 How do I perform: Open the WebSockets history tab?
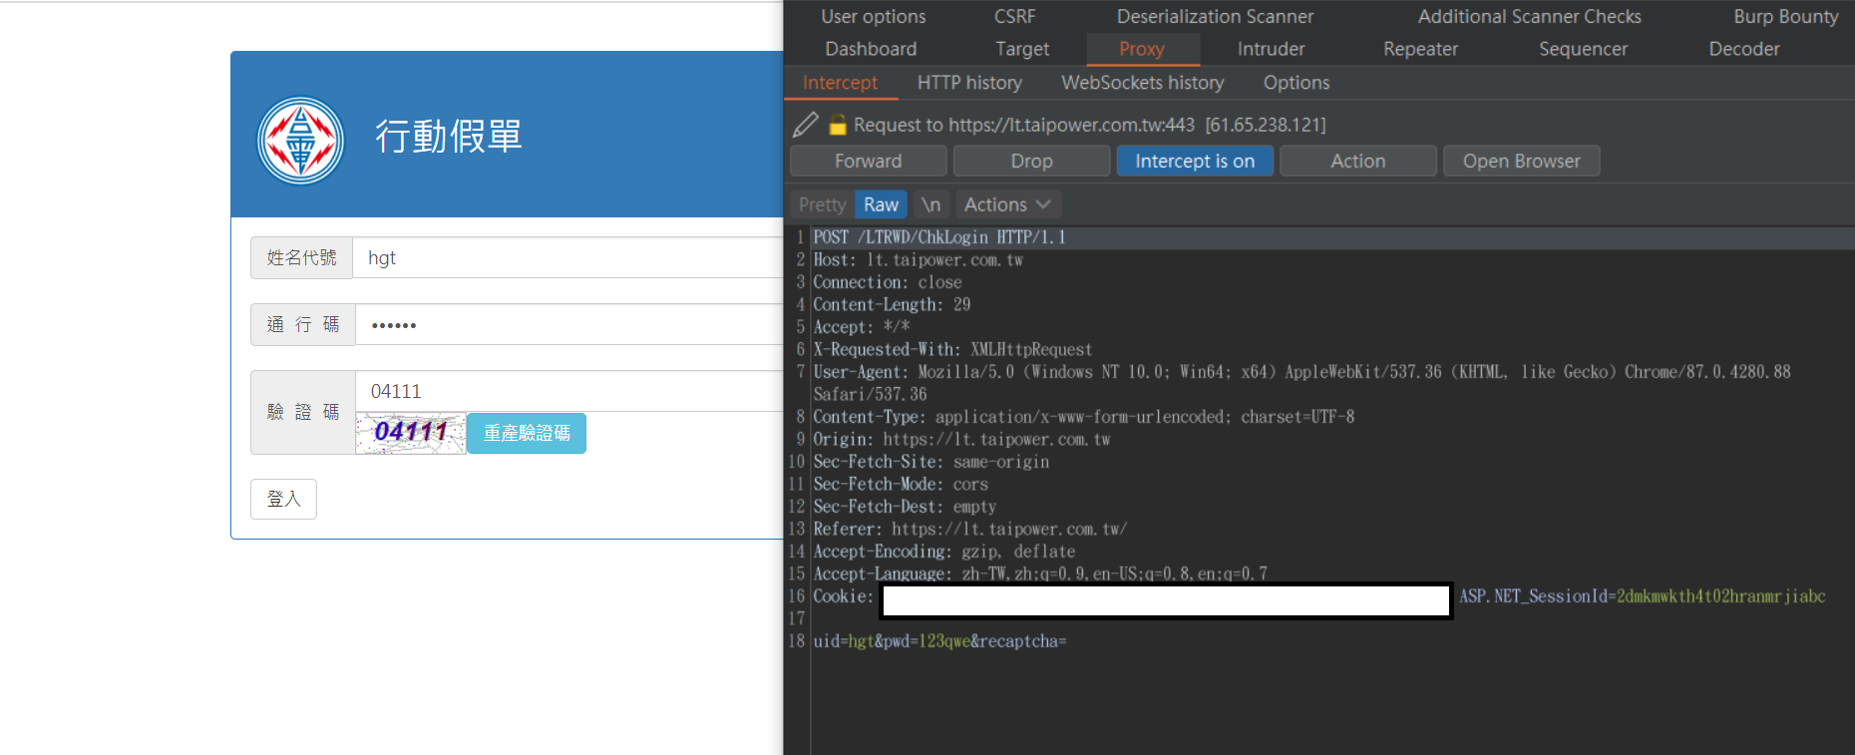tap(1143, 83)
